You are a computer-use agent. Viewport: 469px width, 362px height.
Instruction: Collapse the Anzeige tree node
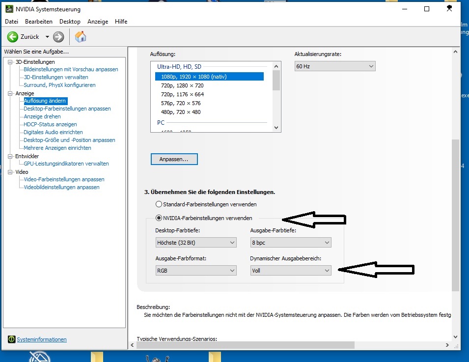coord(11,93)
